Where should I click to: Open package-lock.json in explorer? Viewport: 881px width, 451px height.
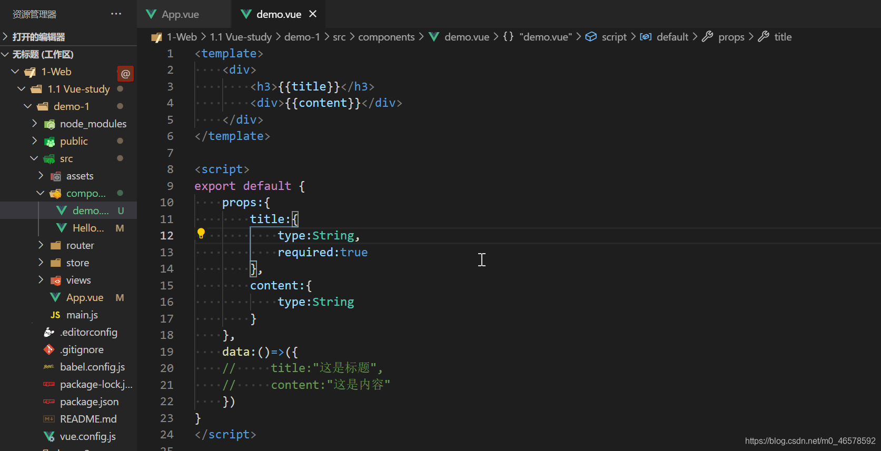pos(68,384)
